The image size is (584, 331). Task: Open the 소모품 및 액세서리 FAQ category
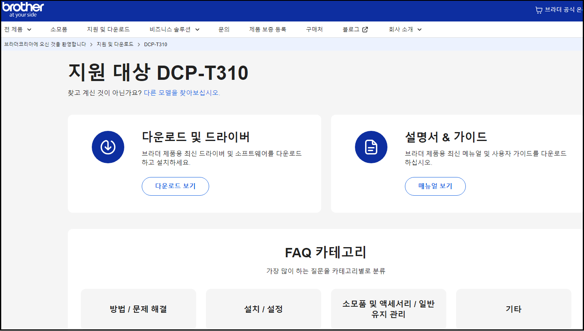(x=388, y=309)
